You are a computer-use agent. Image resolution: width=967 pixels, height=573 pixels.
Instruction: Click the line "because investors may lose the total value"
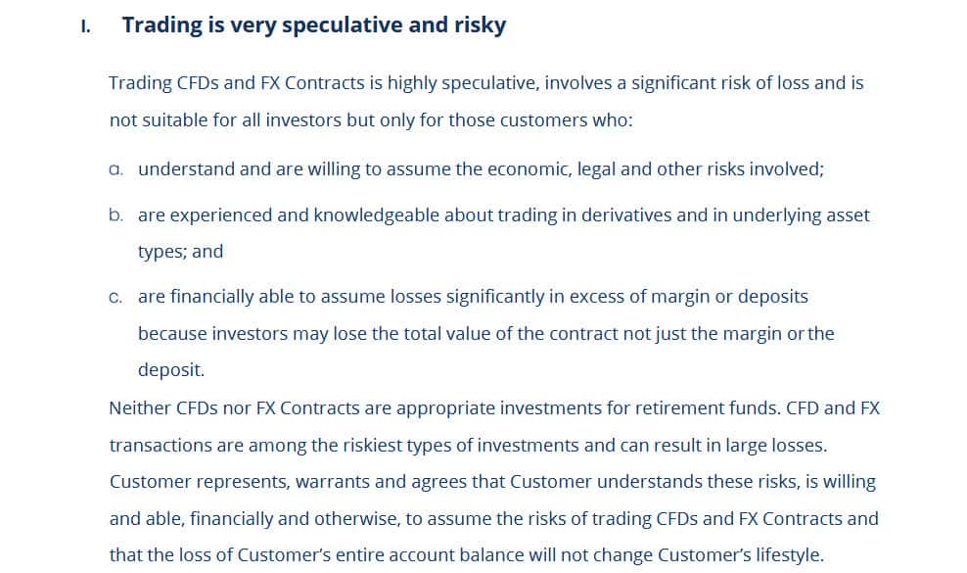click(x=485, y=333)
